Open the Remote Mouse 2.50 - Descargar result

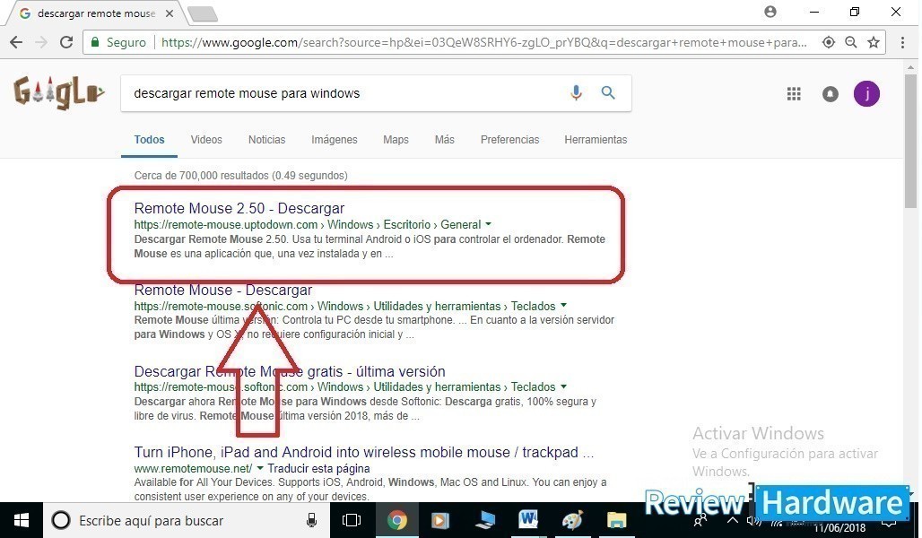tap(239, 208)
